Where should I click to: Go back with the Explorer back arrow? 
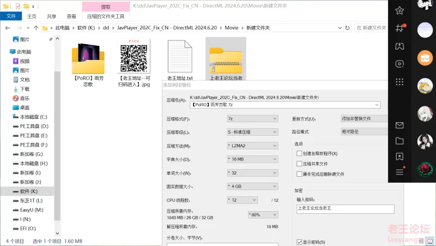pyautogui.click(x=8, y=28)
